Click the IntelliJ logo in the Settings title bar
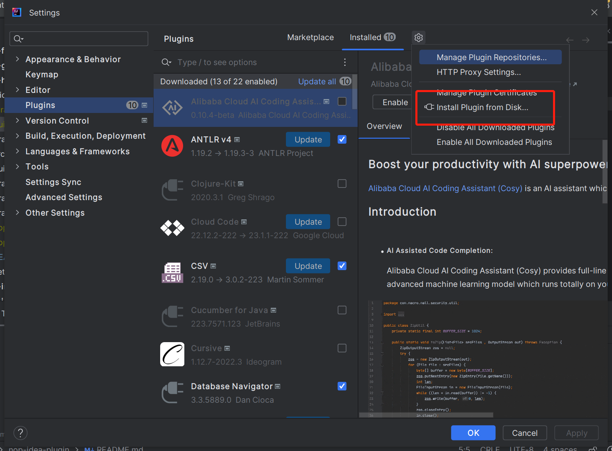Viewport: 612px width, 451px height. click(x=17, y=12)
